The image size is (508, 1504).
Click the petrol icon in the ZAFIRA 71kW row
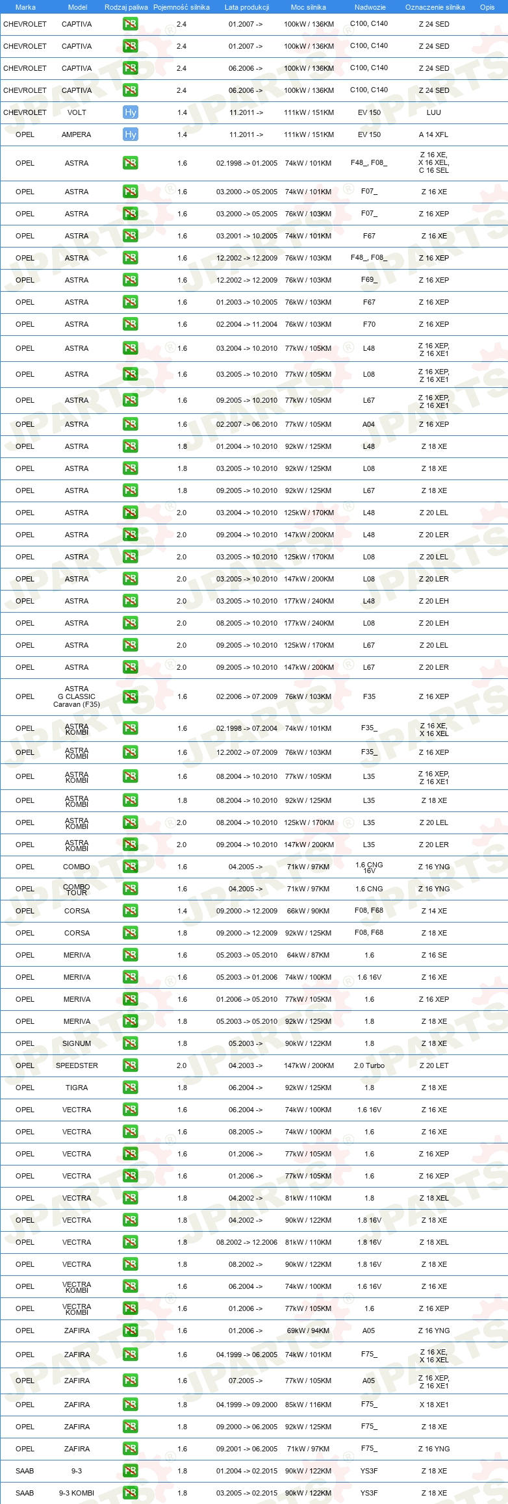[x=131, y=1449]
